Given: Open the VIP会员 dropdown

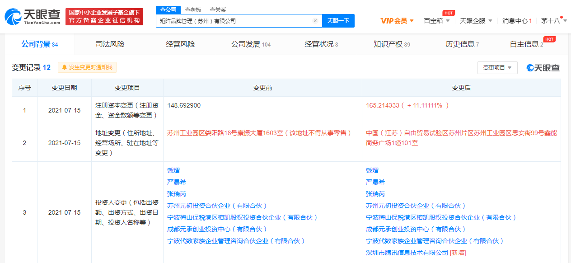Looking at the screenshot, I should click(x=397, y=21).
